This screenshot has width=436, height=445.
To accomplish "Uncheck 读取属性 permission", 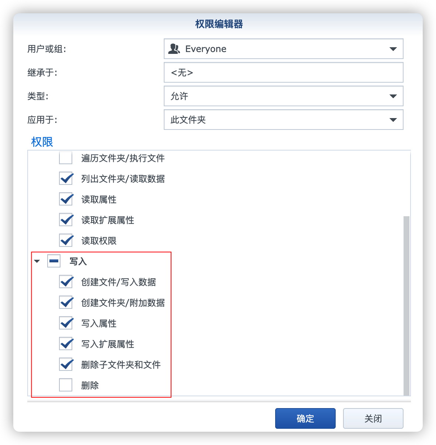I will (66, 199).
